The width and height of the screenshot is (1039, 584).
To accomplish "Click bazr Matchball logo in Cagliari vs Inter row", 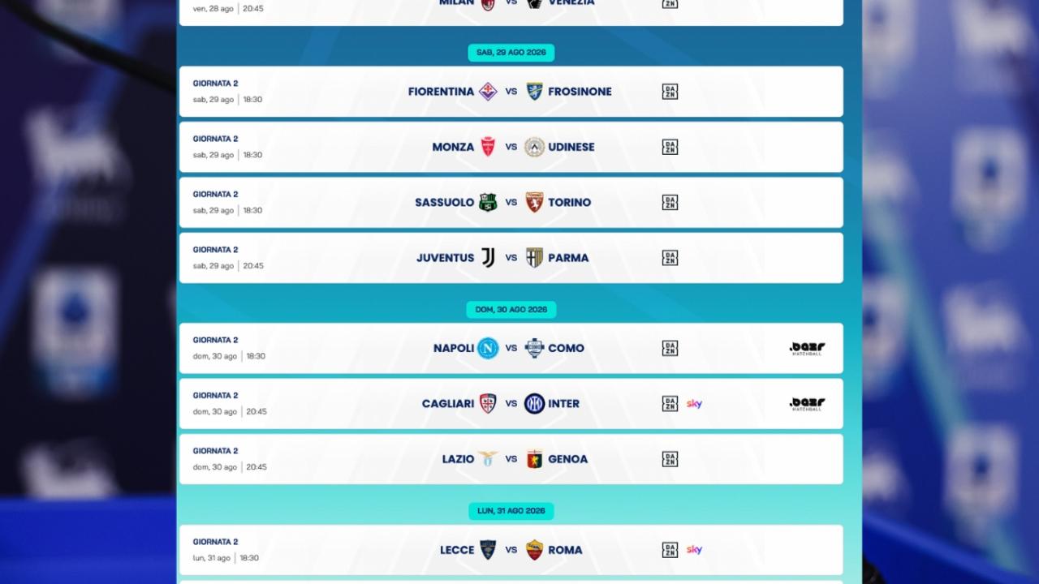I will pyautogui.click(x=807, y=403).
